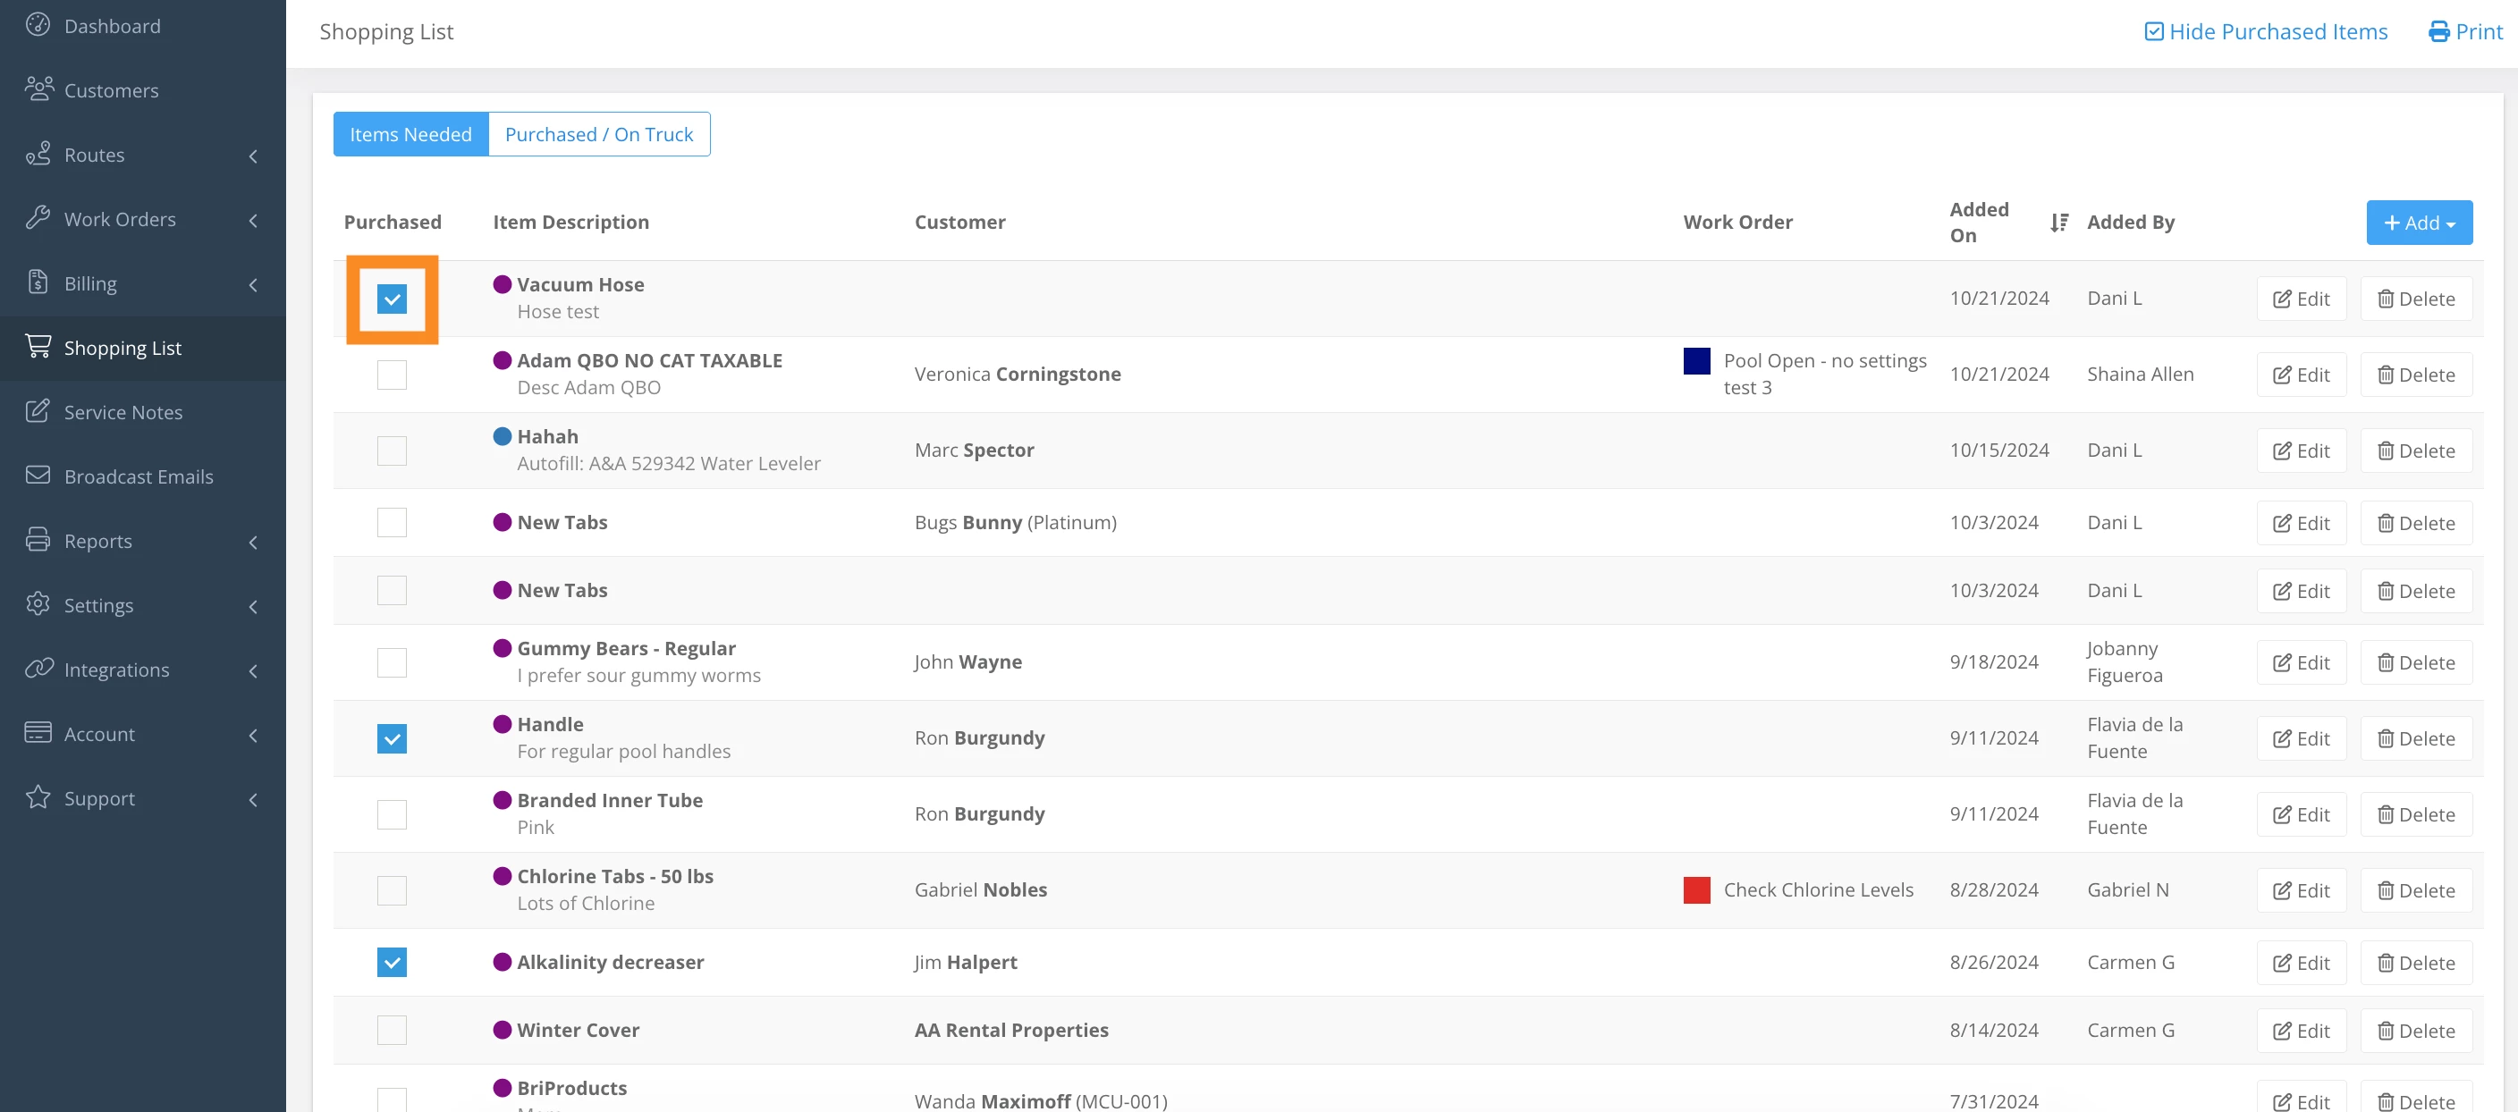Edit the Hahah item row
This screenshot has height=1112, width=2518.
point(2300,451)
